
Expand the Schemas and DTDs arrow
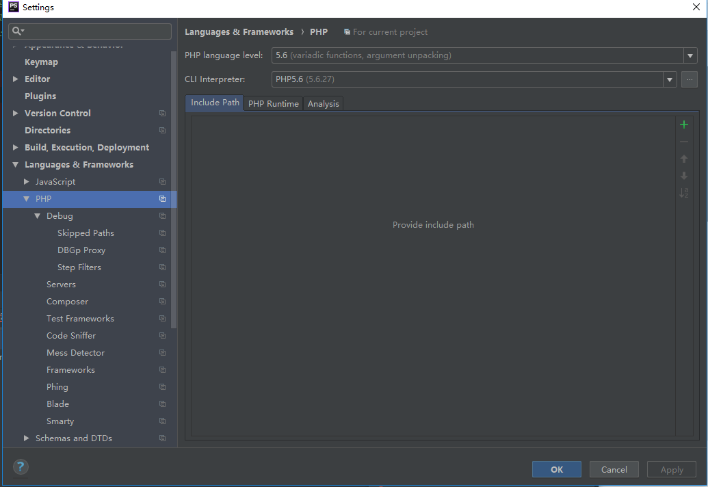pos(26,438)
